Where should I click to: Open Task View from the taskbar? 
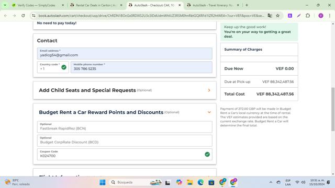167,182
